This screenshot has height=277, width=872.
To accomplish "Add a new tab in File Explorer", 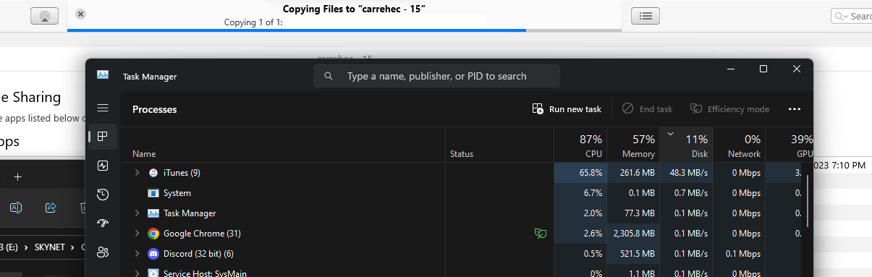I will pos(18,176).
